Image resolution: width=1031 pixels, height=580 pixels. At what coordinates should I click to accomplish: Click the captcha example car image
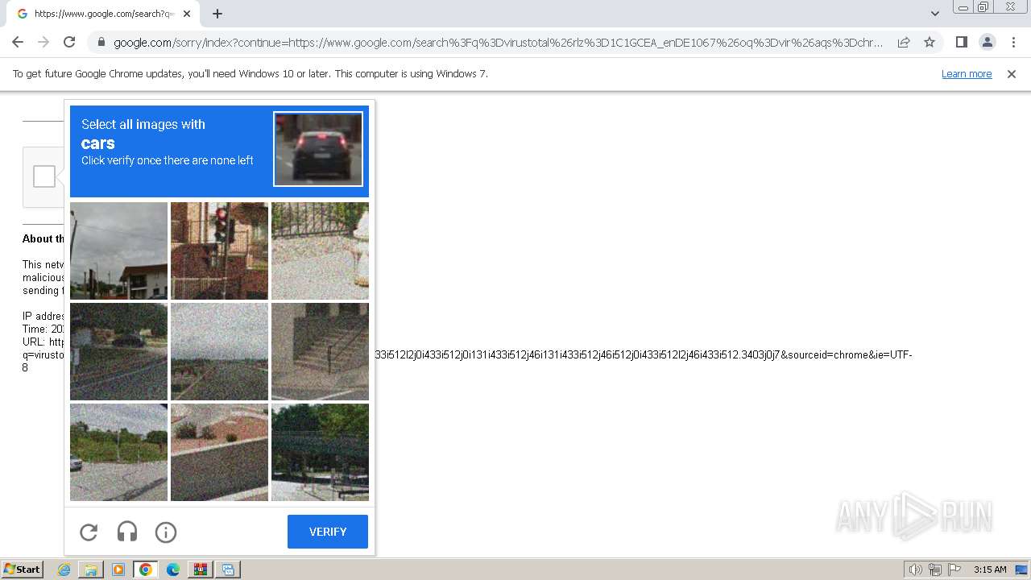pyautogui.click(x=318, y=149)
